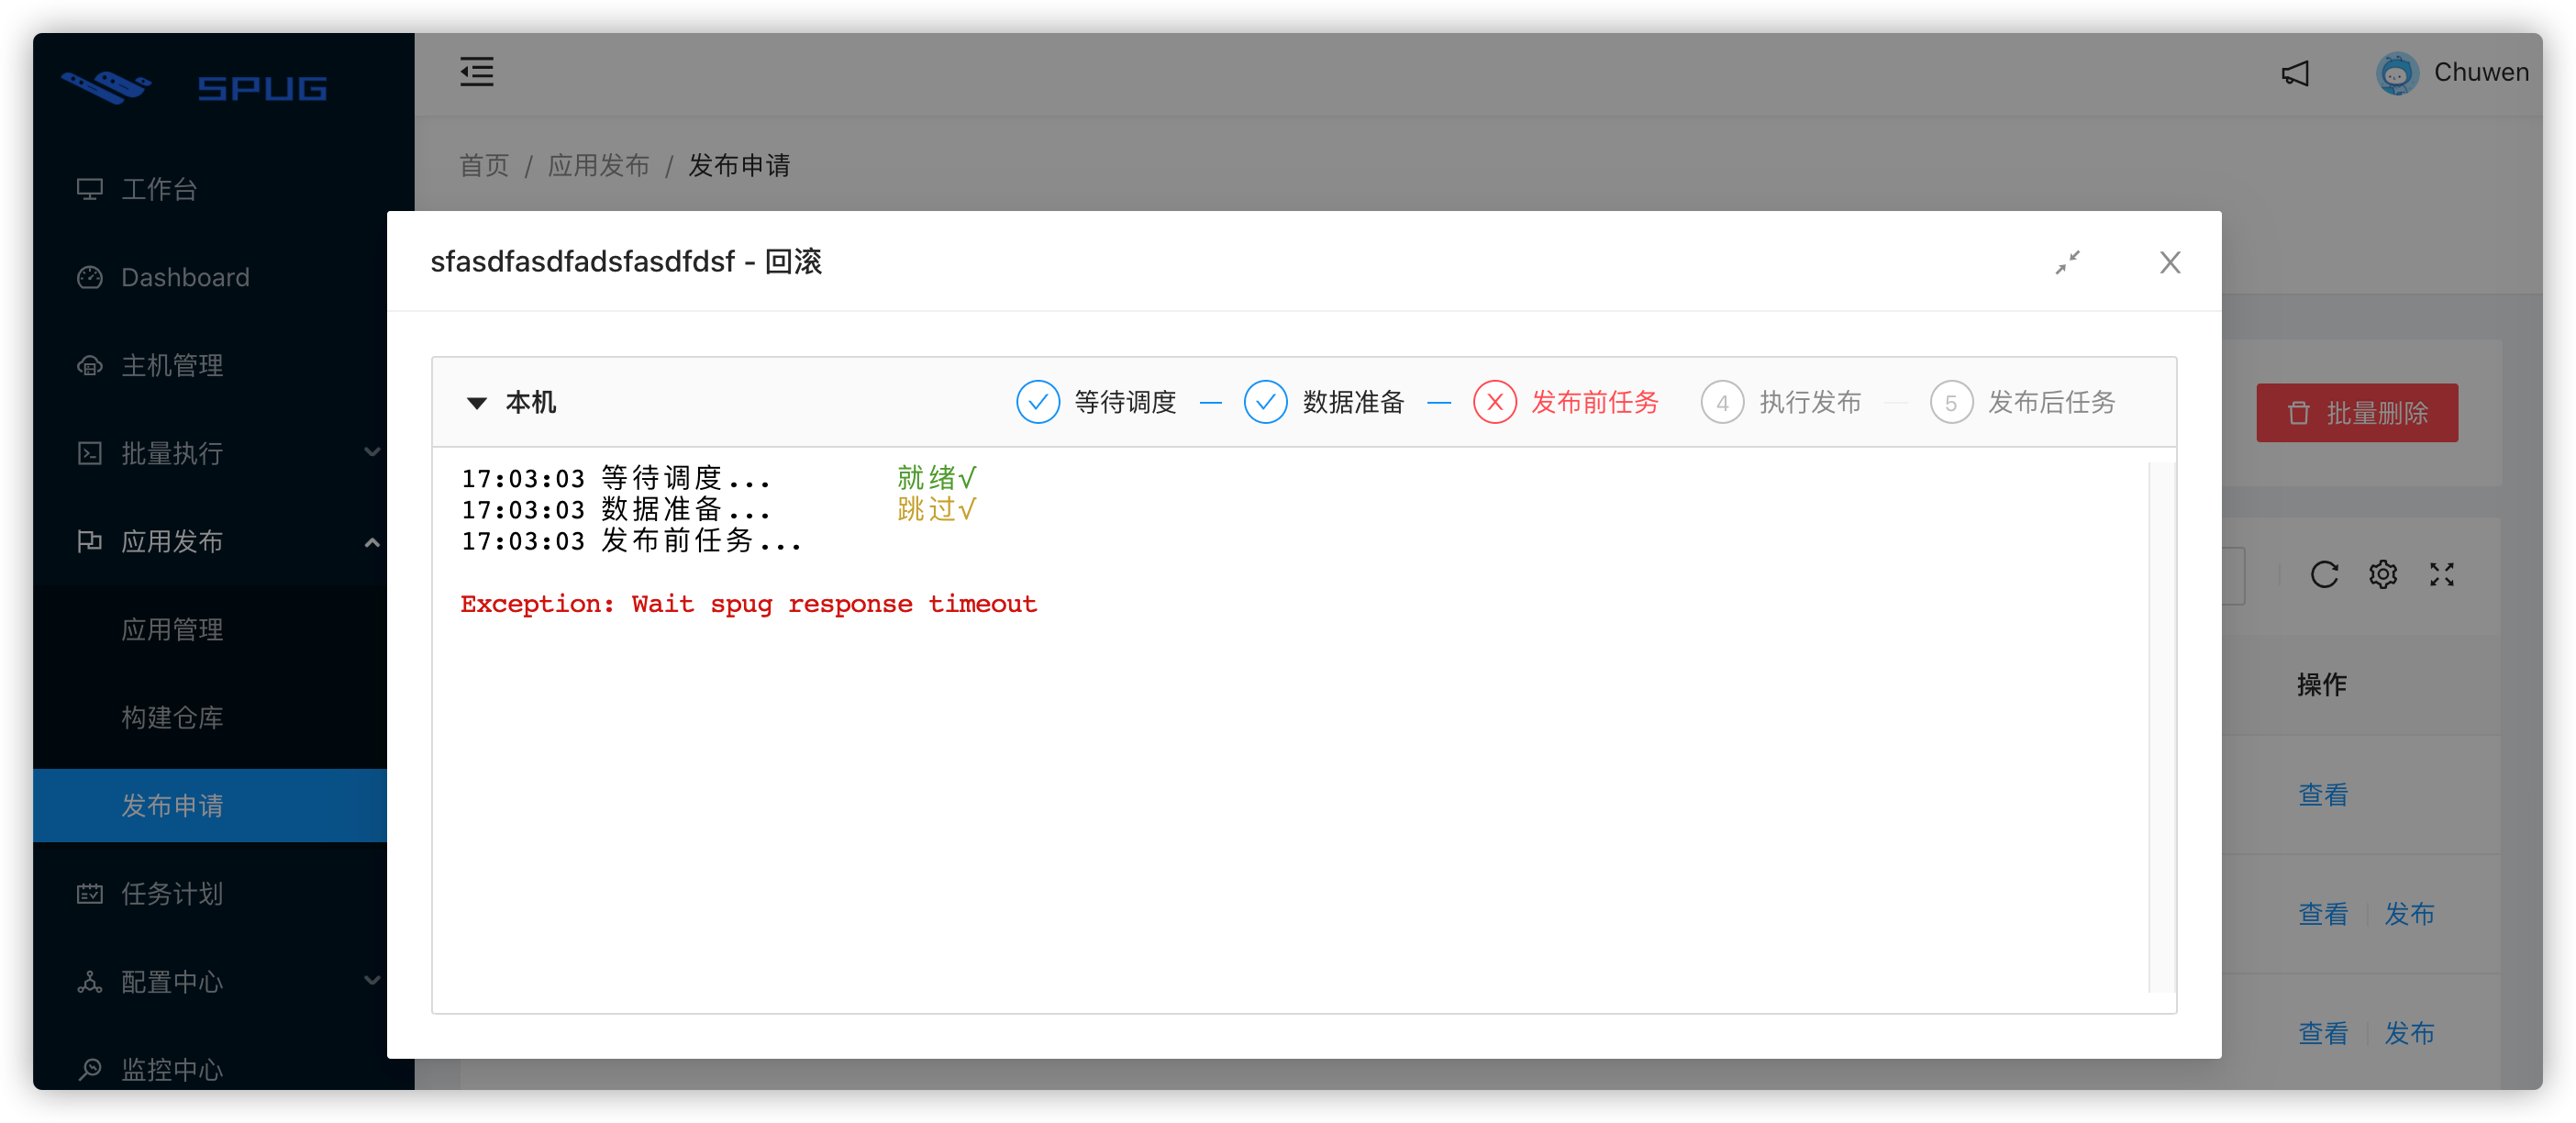Screen dimensions: 2576x1123
Task: Open Dashboard from the sidebar menu
Action: click(185, 277)
